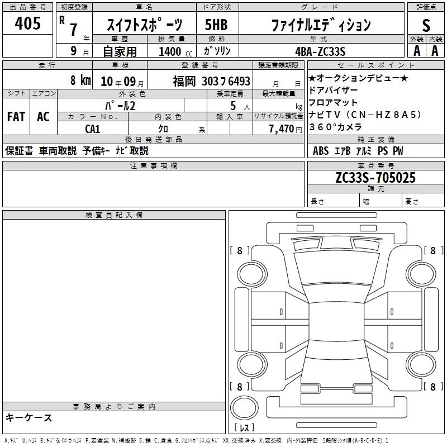The width and height of the screenshot is (447, 447).
Task: Click the interior grade A
Action: pyautogui.click(x=435, y=51)
